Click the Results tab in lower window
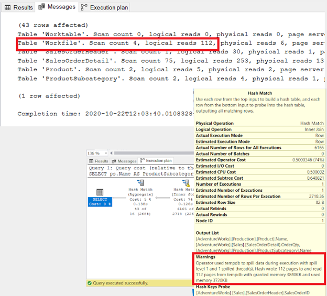The image size is (327, 296). click(99, 161)
